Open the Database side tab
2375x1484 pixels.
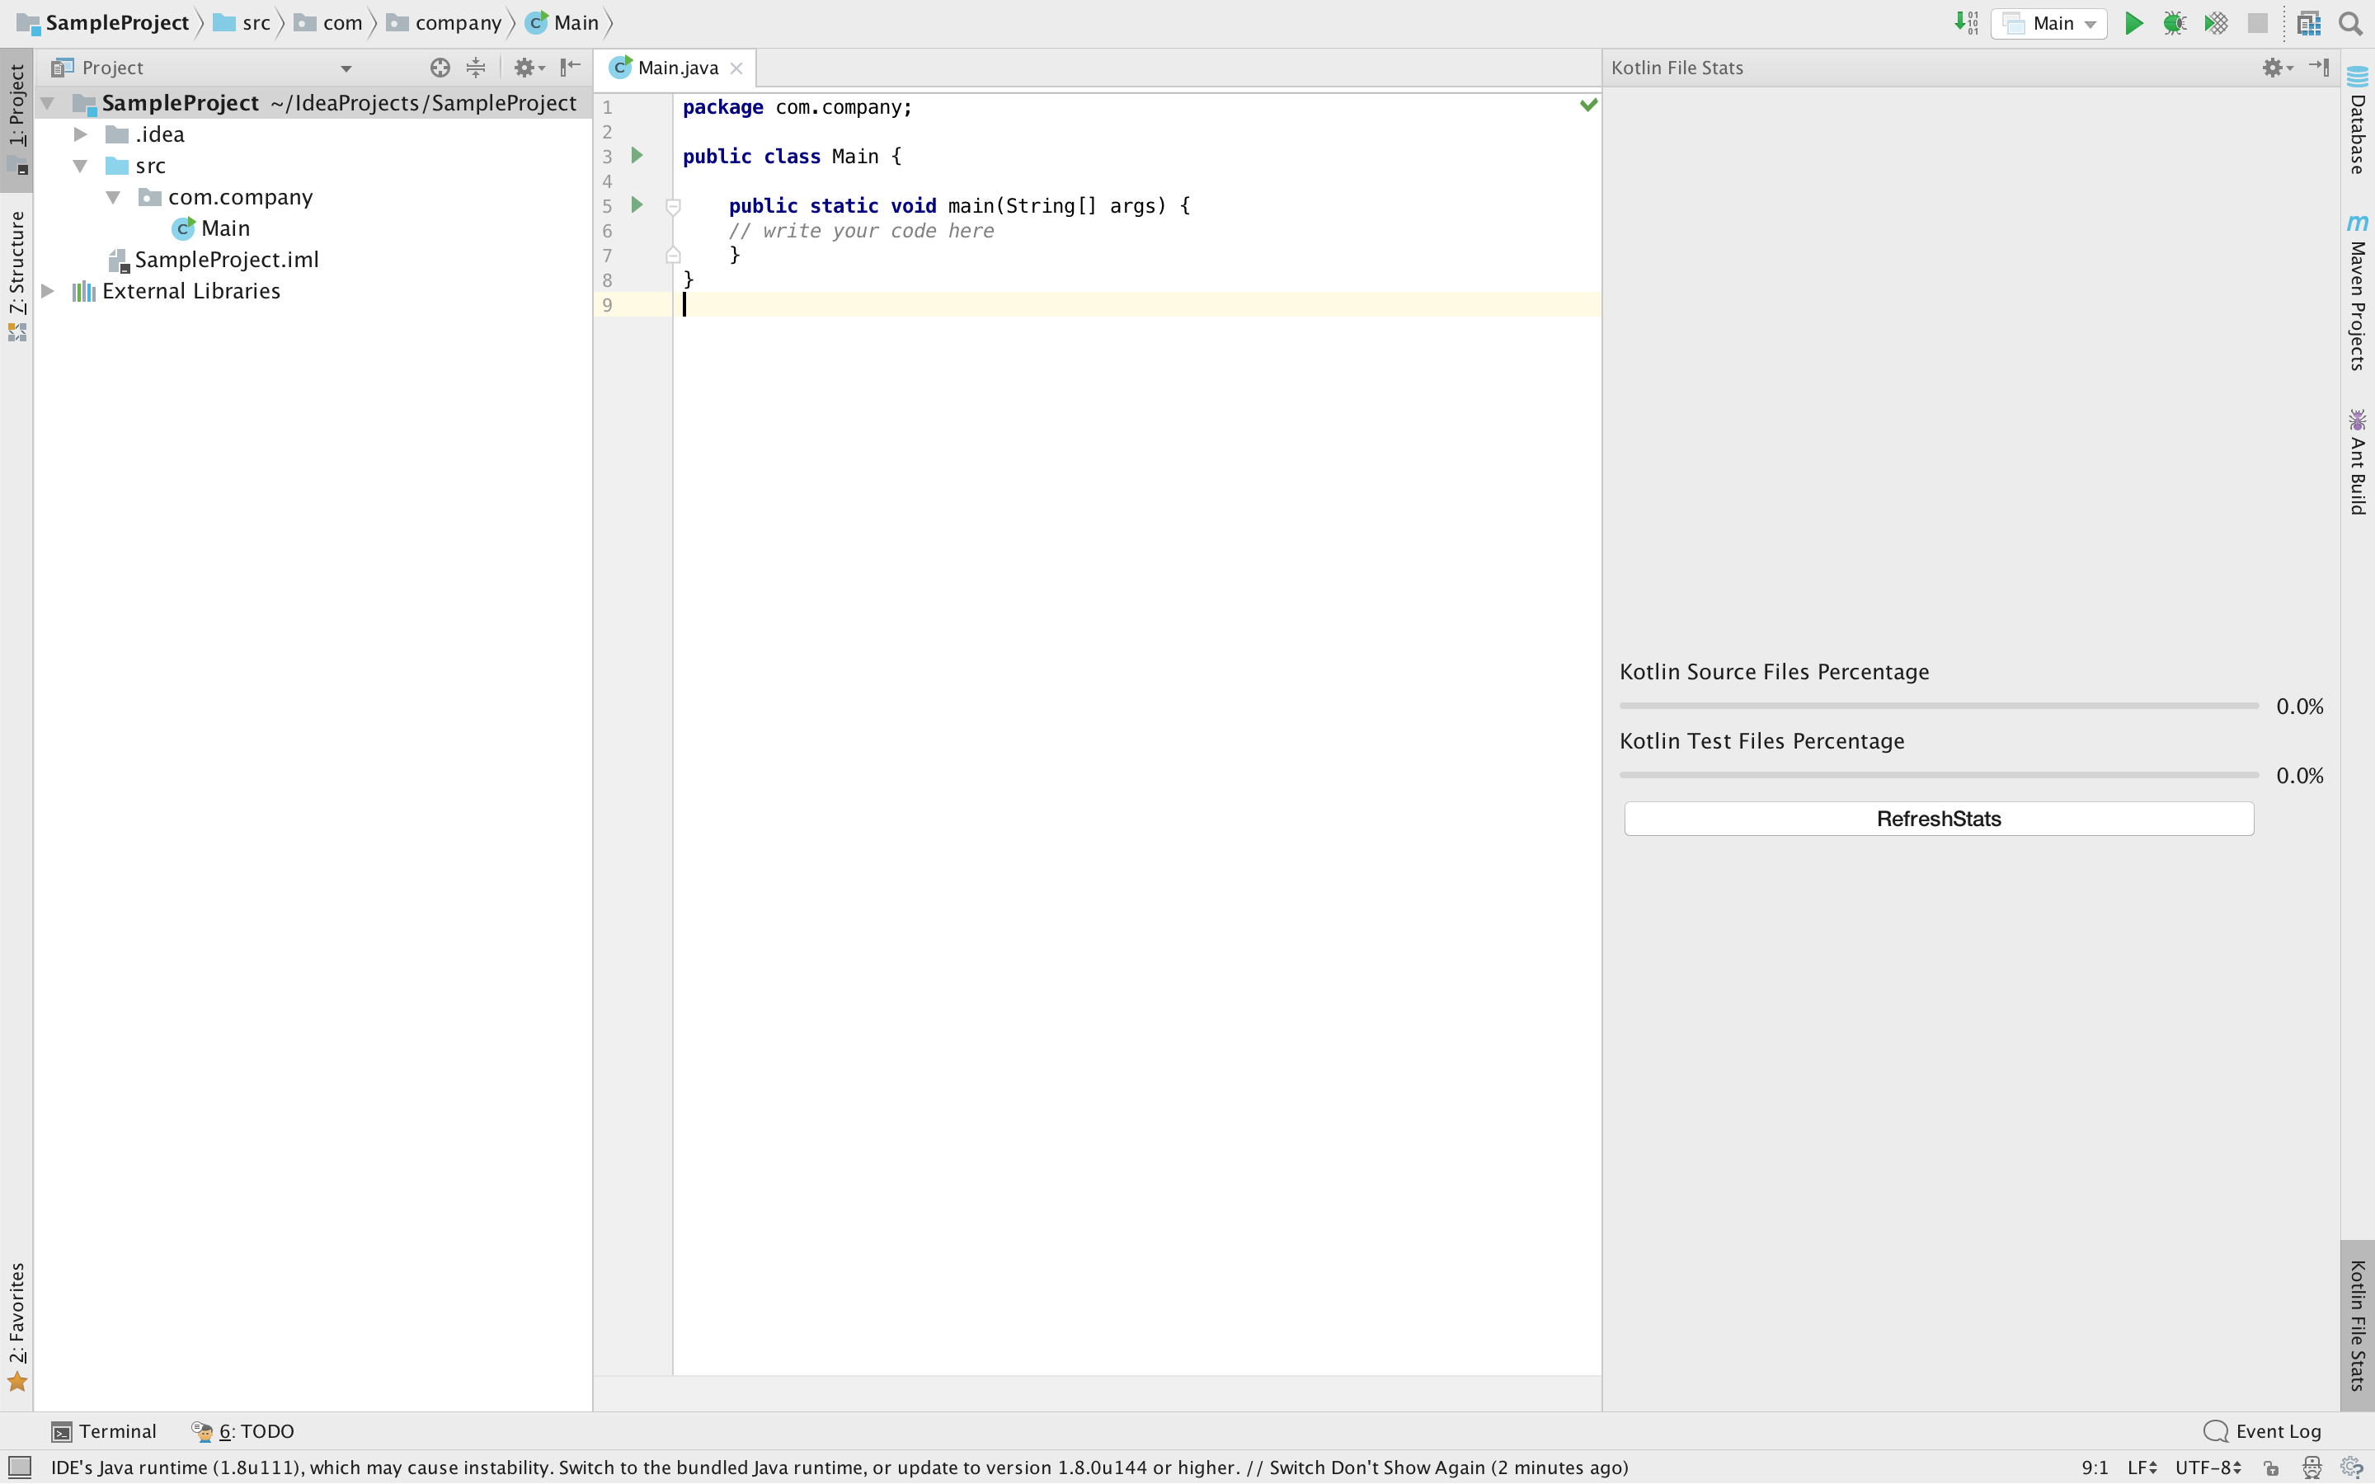(x=2358, y=120)
